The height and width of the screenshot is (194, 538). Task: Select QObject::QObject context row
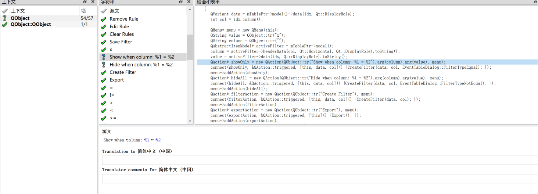click(31, 24)
